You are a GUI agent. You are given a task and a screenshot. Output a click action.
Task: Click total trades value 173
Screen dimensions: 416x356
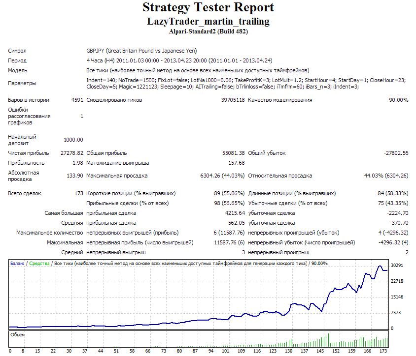[79, 193]
